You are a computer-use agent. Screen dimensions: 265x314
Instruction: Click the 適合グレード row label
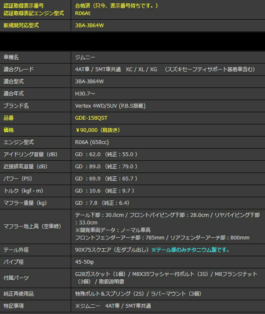pyautogui.click(x=18, y=69)
